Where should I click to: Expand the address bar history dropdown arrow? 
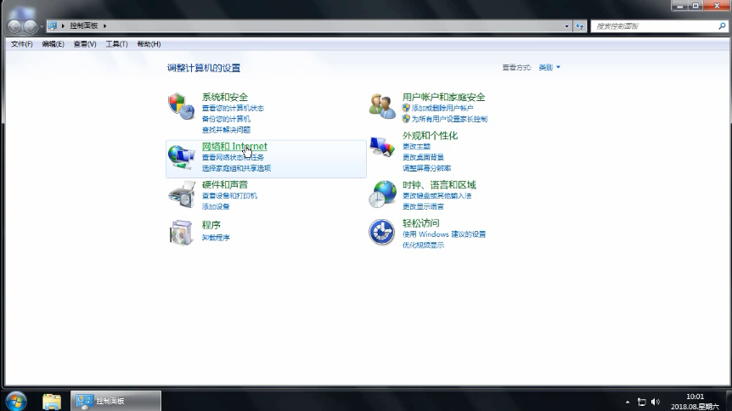coord(567,26)
